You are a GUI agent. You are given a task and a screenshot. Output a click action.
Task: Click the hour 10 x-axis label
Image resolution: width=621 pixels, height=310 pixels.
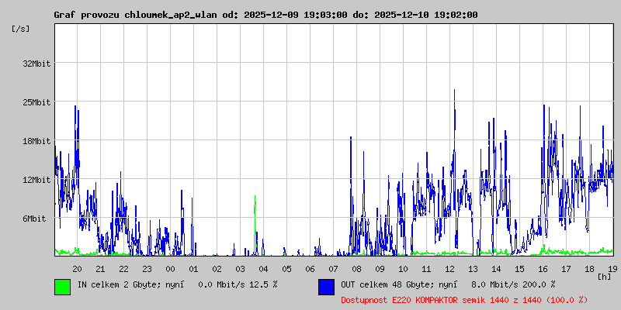[403, 269]
